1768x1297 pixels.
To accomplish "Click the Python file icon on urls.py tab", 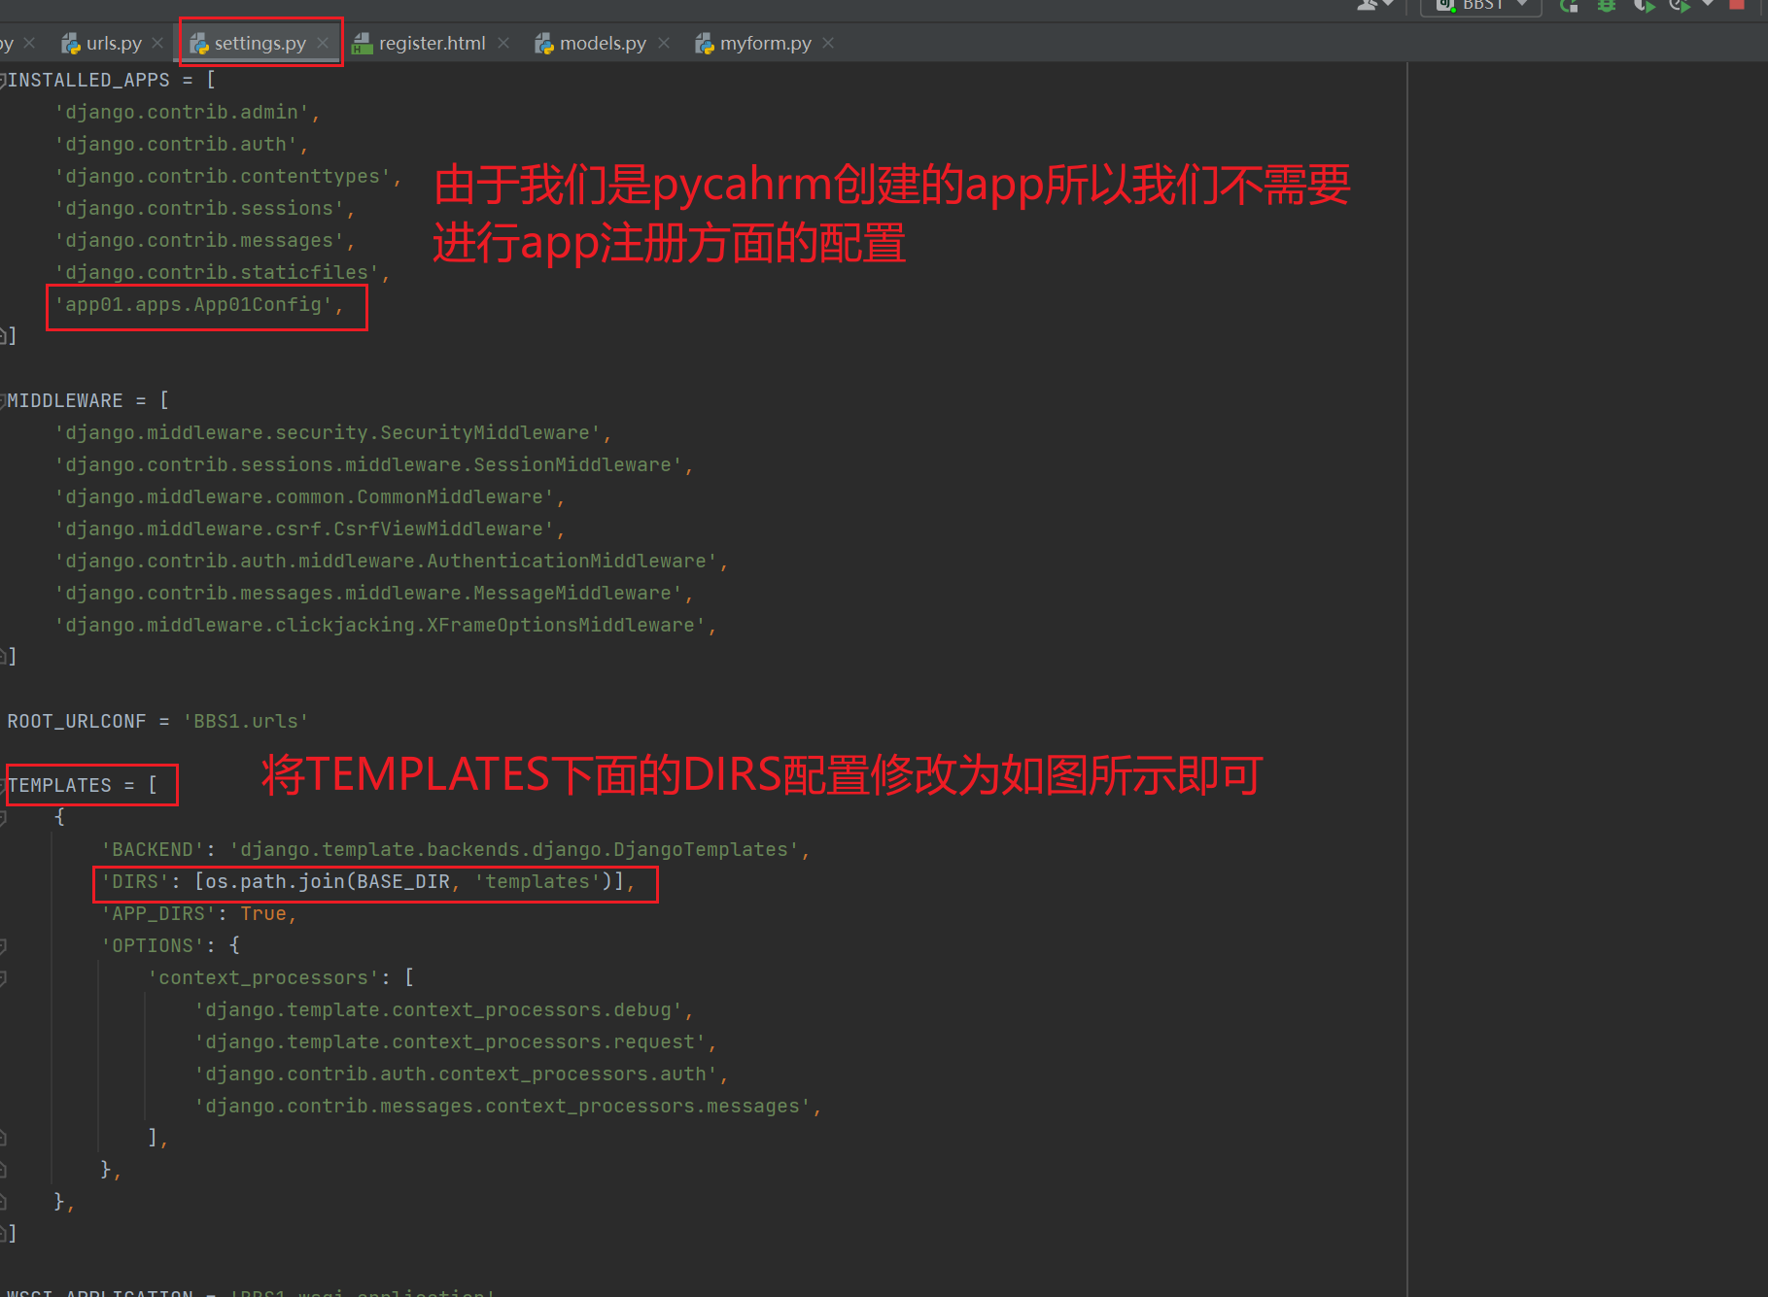I will pyautogui.click(x=71, y=44).
